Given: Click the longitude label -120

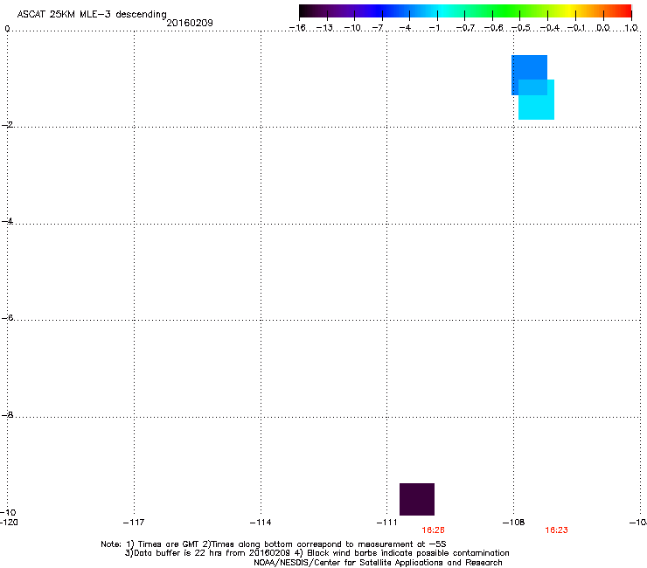Looking at the screenshot, I should coord(9,523).
